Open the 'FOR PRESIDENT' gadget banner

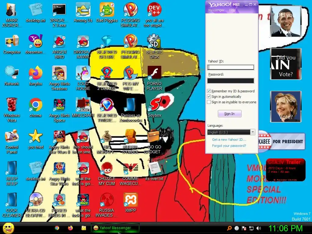click(x=282, y=141)
